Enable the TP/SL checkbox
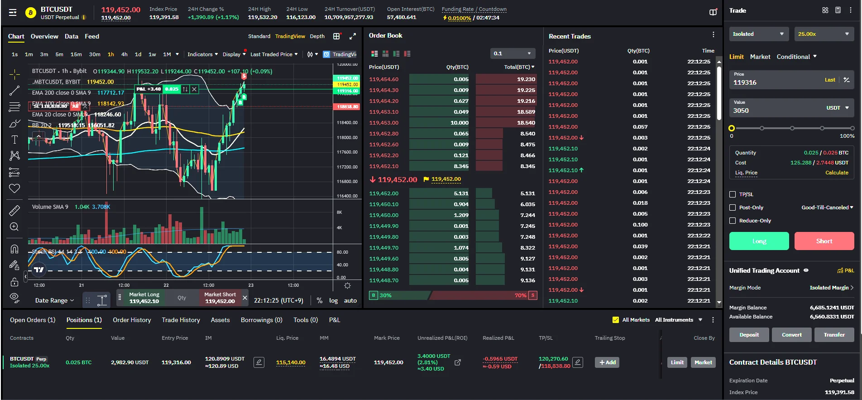862x400 pixels. 733,194
